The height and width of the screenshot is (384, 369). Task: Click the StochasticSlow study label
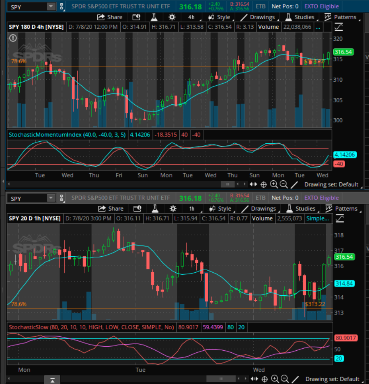[x=91, y=327]
